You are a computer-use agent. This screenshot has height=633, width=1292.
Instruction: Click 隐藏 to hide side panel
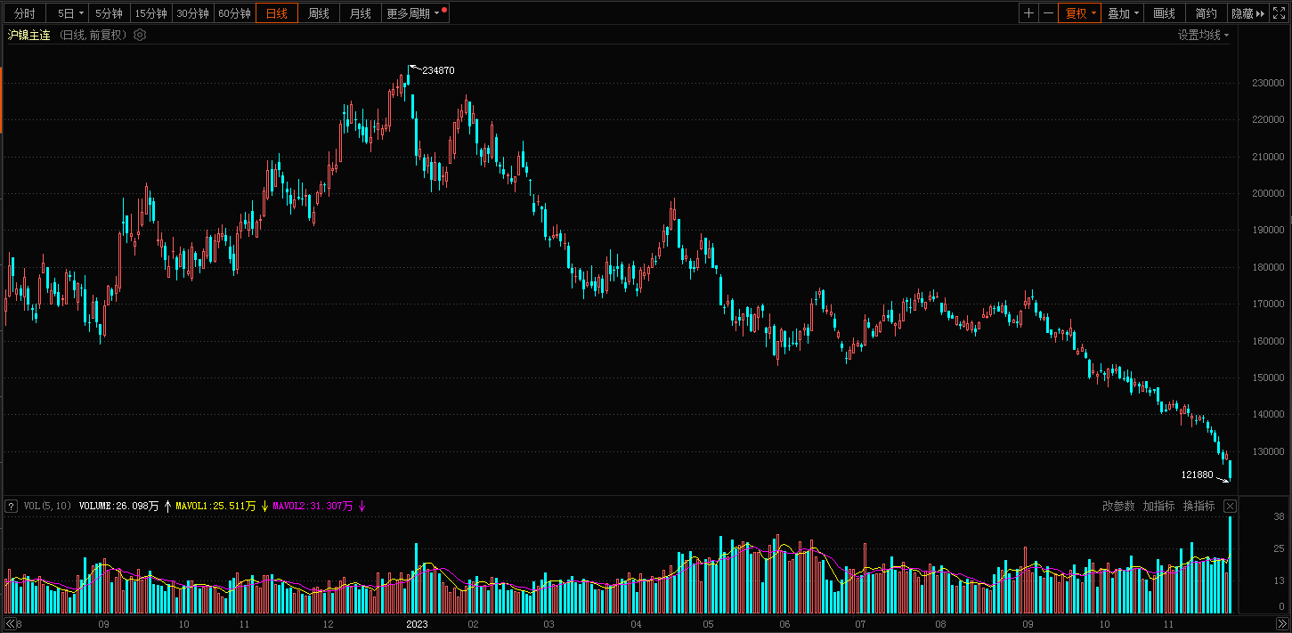[1247, 13]
